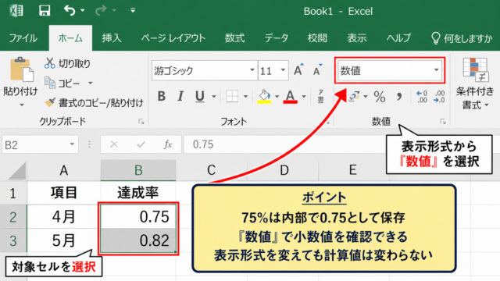Viewport: 500px width, 281px height.
Task: Apply the red font color A
Action: pos(290,96)
